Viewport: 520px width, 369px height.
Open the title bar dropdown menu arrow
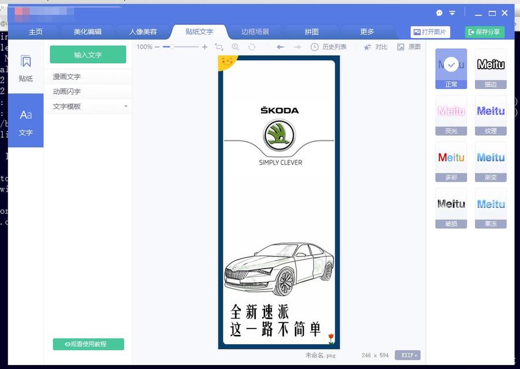pos(452,13)
